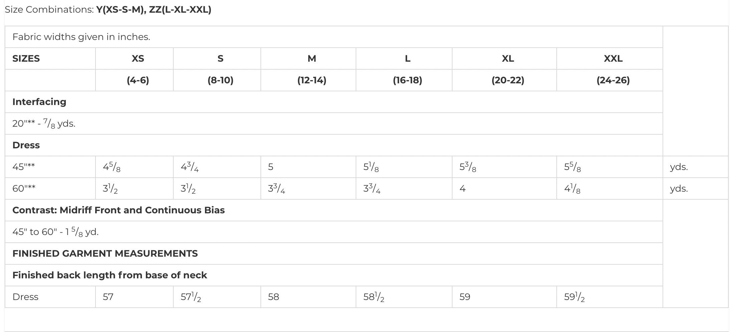Screen dimensions: 732x332
Task: Select the 4 5/8 yardage cell for XS
Action: (134, 167)
